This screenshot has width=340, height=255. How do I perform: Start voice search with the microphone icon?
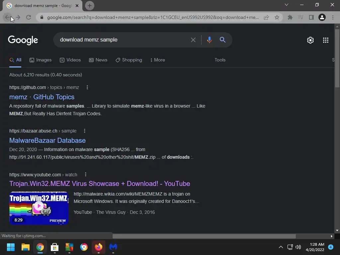click(209, 40)
